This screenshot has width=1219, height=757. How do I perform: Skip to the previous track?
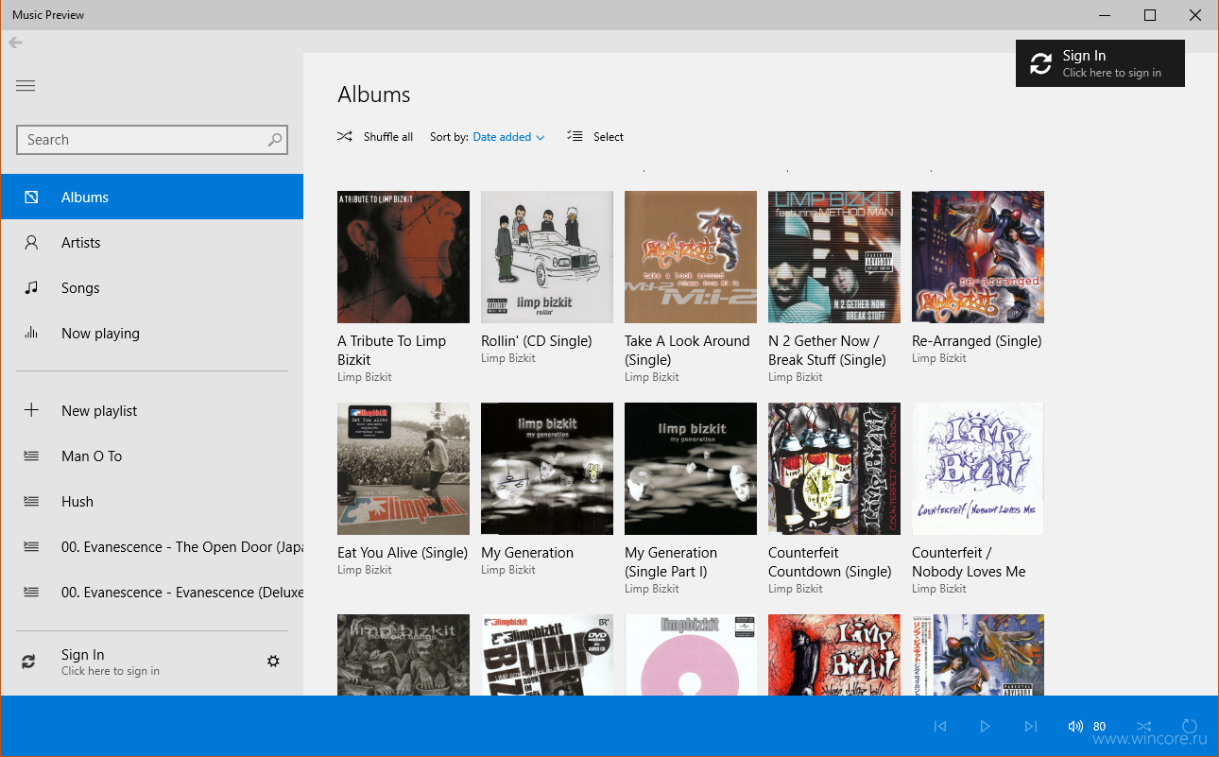pos(940,727)
